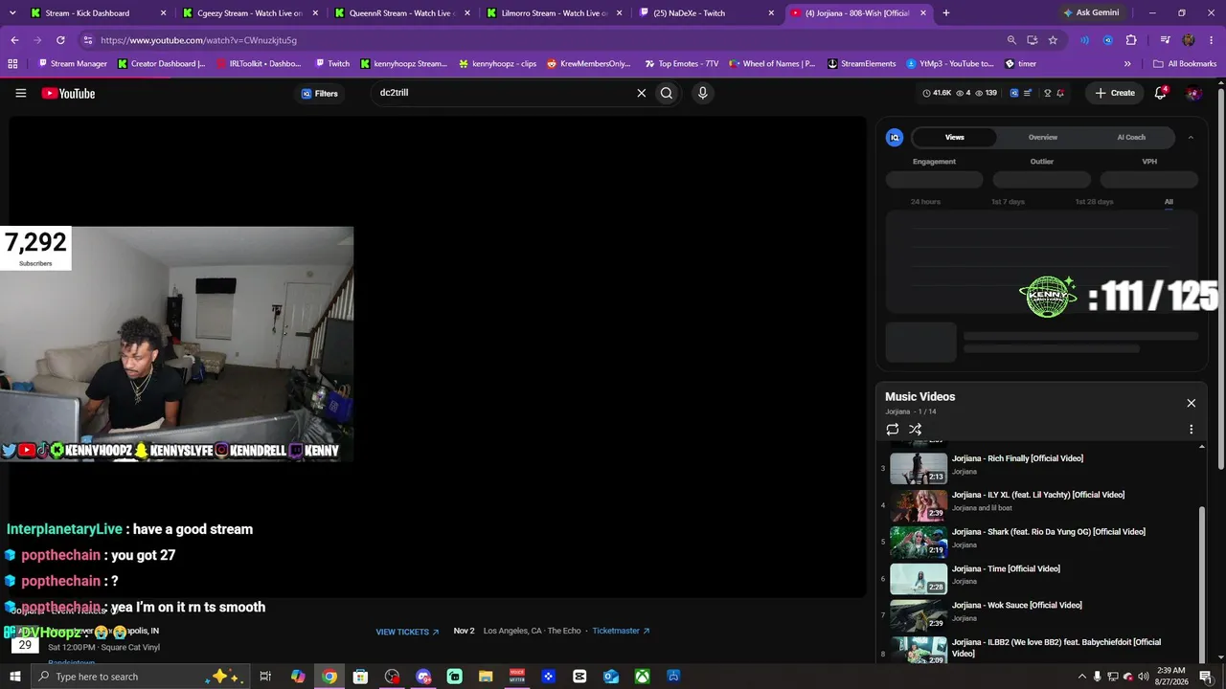This screenshot has width=1226, height=689.
Task: Open the StreamElements bookmark
Action: [x=861, y=64]
